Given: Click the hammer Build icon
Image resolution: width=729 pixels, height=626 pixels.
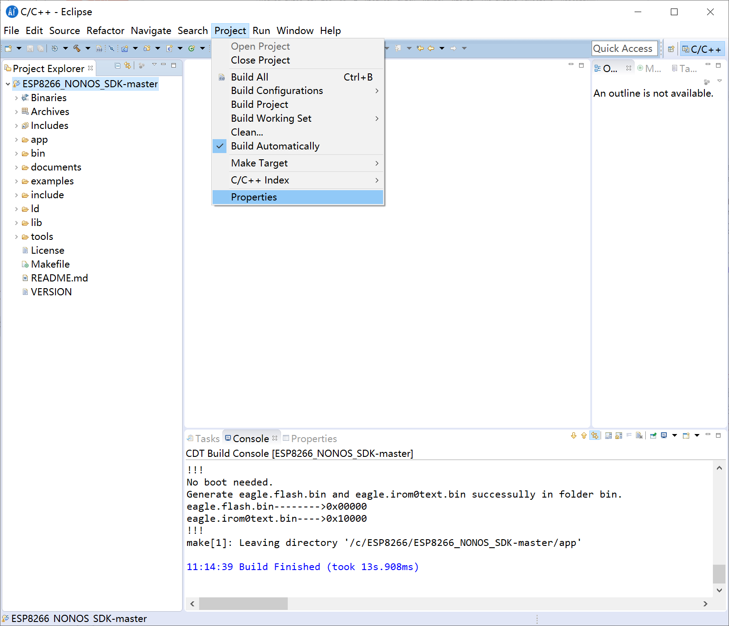Looking at the screenshot, I should pos(77,48).
